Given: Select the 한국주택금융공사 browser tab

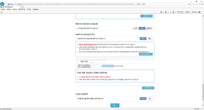Looking at the screenshot, I should [10, 7].
